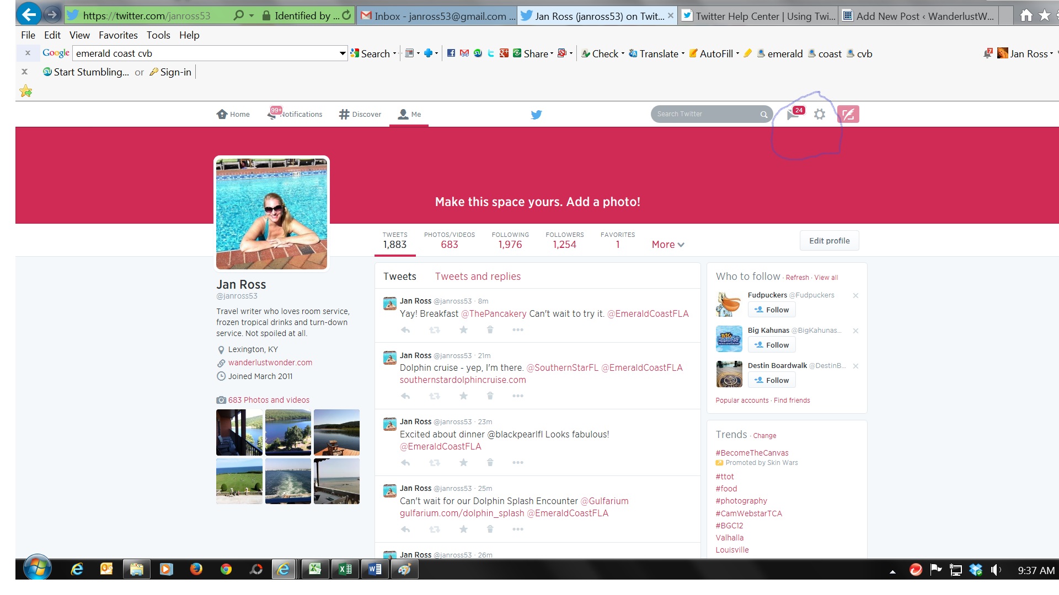Viewport: 1059px width, 595px height.
Task: Favorite the ThePancakery breakfast tweet
Action: 463,329
